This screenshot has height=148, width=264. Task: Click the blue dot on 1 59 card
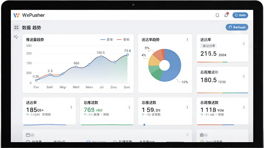pyautogui.click(x=144, y=125)
